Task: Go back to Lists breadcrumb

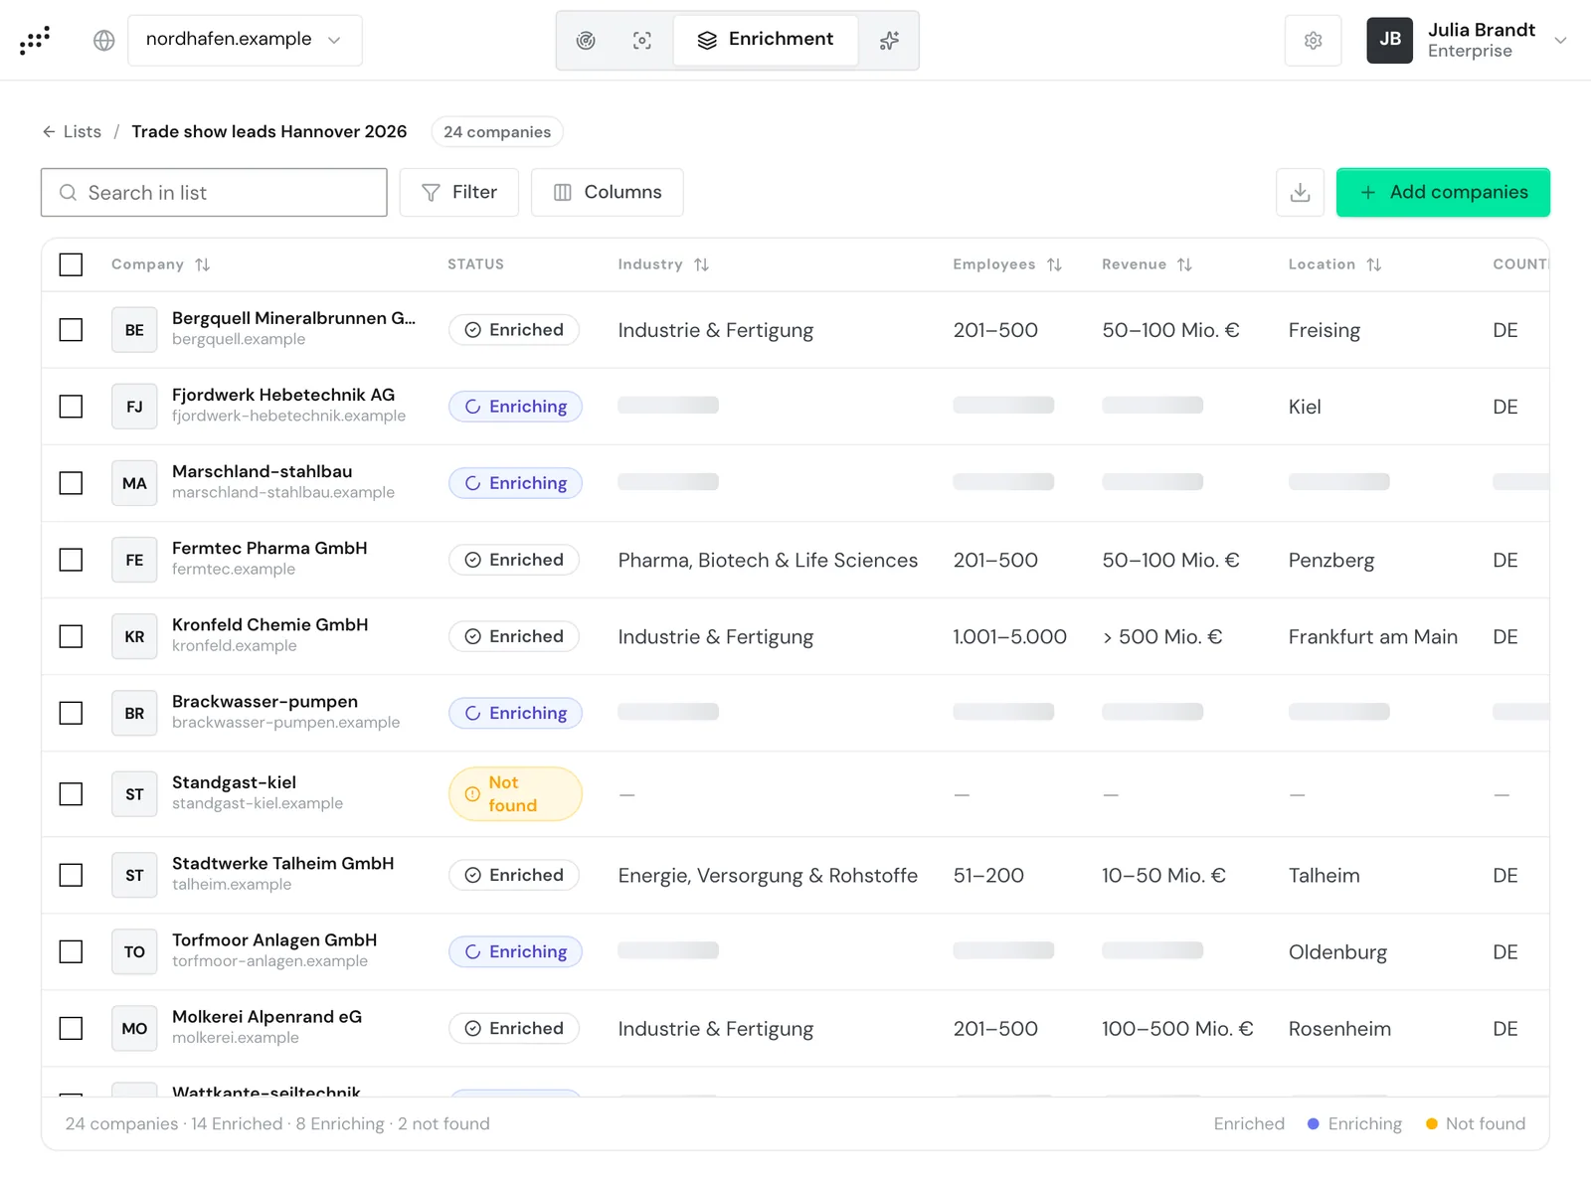Action: [x=72, y=131]
